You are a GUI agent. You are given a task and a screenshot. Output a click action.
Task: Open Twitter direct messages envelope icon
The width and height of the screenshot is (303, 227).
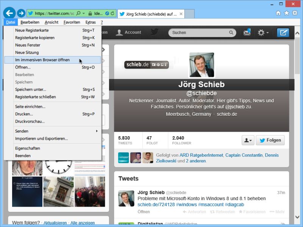point(247,33)
